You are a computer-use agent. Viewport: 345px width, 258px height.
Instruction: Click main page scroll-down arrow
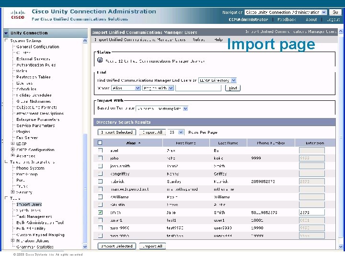point(341,247)
